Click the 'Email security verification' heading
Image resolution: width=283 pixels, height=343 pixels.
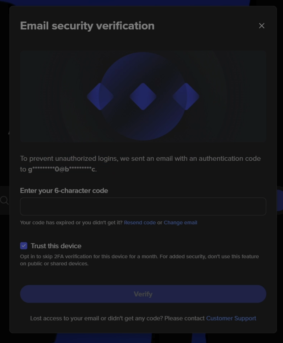click(87, 26)
